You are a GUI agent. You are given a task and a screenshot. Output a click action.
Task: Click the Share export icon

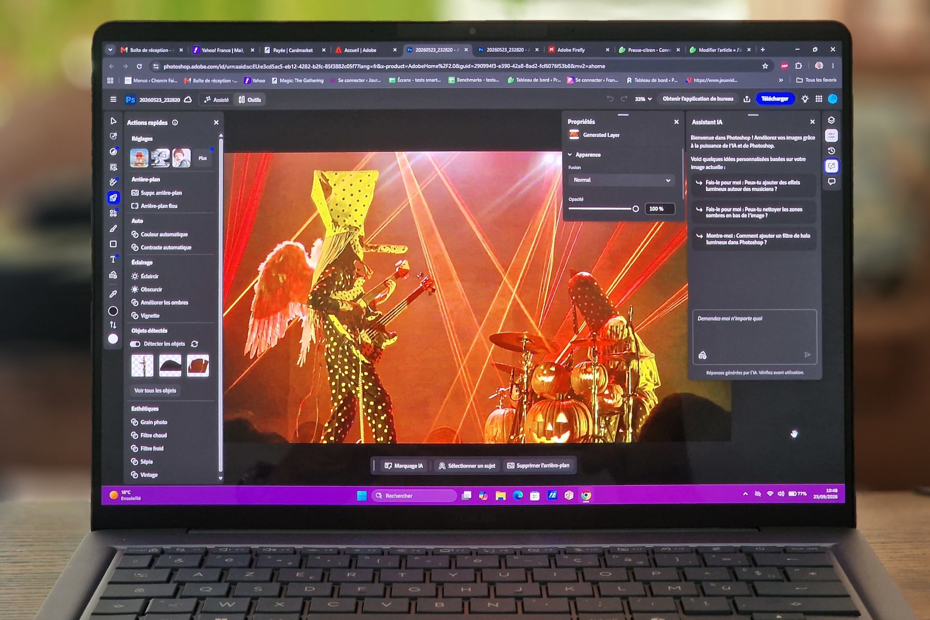[747, 99]
